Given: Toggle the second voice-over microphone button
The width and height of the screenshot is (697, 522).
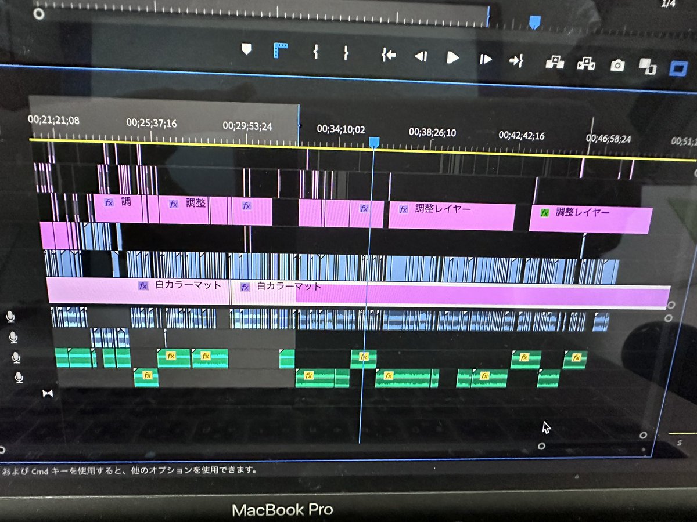Looking at the screenshot, I should coord(13,337).
